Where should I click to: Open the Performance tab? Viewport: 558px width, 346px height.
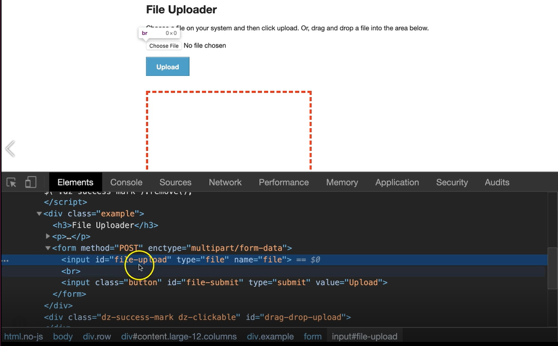pos(284,182)
